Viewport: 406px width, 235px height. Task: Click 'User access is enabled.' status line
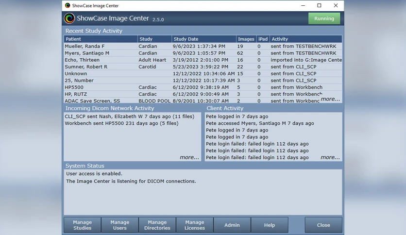point(94,174)
